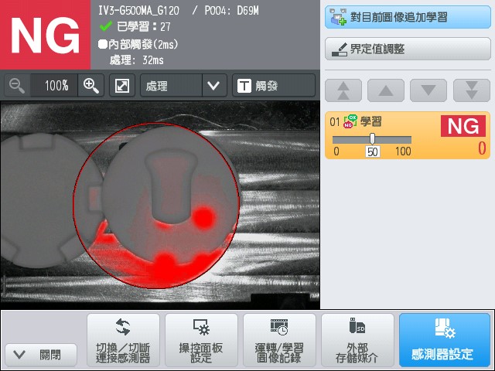The height and width of the screenshot is (371, 495).
Task: Open 切換/切斷連接感測器 menu
Action: [x=123, y=340]
